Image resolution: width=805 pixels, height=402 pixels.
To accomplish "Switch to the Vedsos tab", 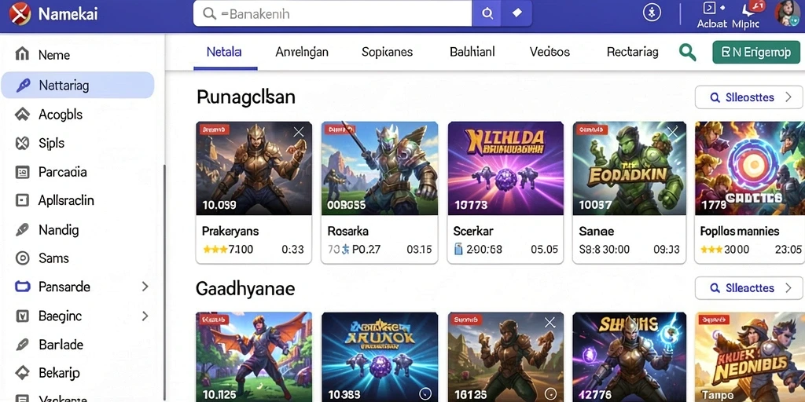I will (x=550, y=52).
